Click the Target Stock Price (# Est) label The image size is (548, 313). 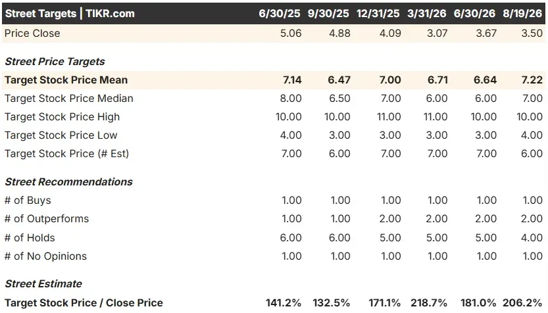(66, 154)
